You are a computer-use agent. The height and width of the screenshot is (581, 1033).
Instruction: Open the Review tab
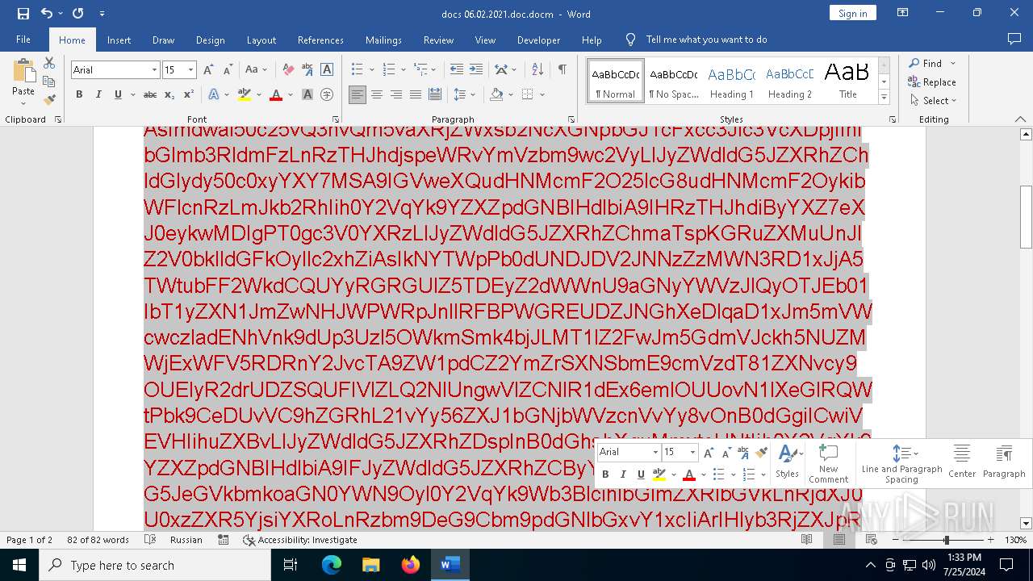[438, 40]
